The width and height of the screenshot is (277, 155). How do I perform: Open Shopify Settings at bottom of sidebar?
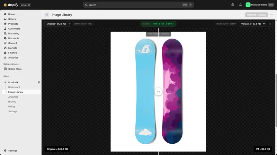pos(12,151)
